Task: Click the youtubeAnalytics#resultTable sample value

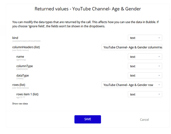Action: [x=26, y=41]
